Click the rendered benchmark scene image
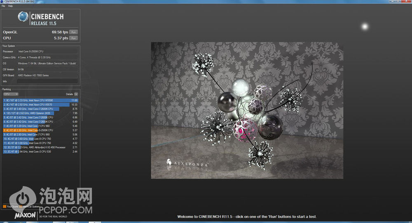The width and height of the screenshot is (412, 223). (x=247, y=110)
